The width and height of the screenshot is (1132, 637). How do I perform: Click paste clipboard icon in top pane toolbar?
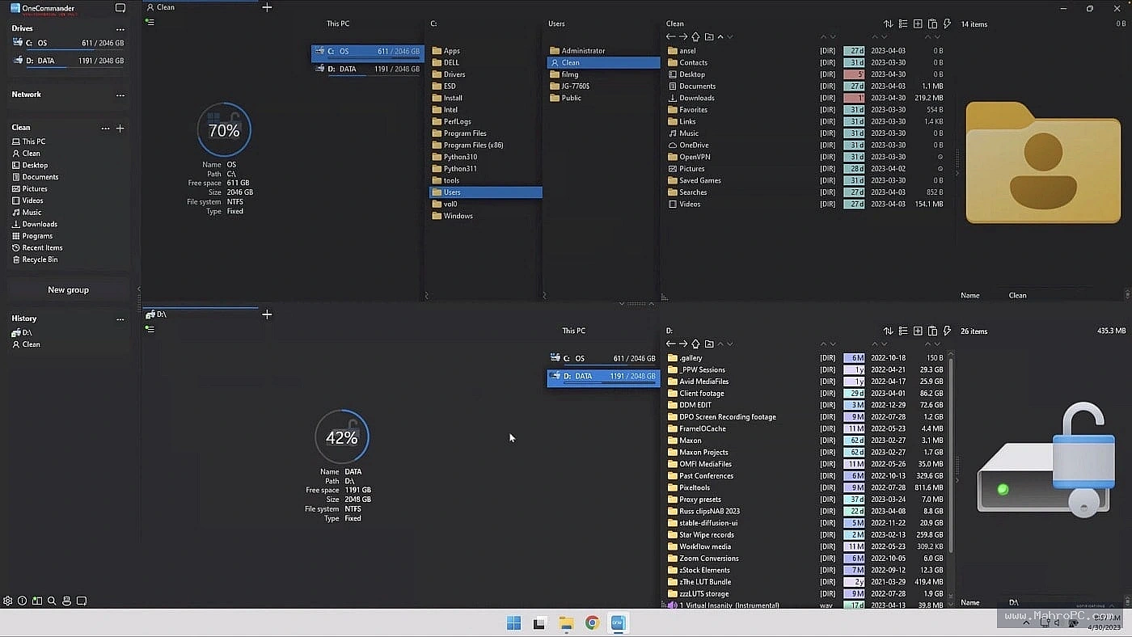pos(932,24)
